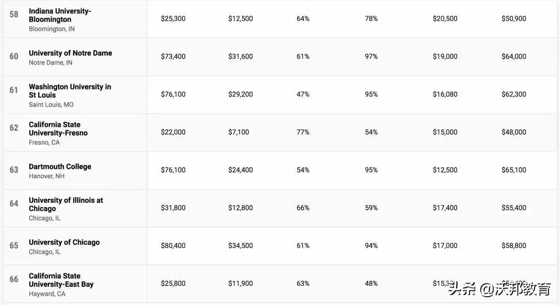Click rank number 58
The image size is (560, 305).
pyautogui.click(x=14, y=14)
